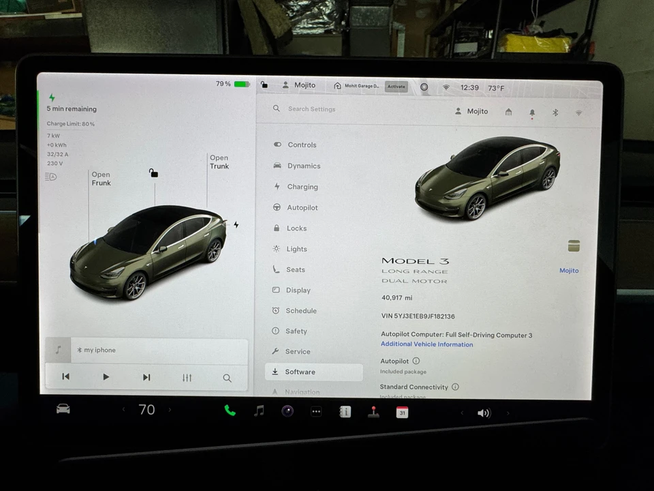Viewport: 654px width, 491px height.
Task: Tap the charge port lightning icon beside car
Action: 236,224
